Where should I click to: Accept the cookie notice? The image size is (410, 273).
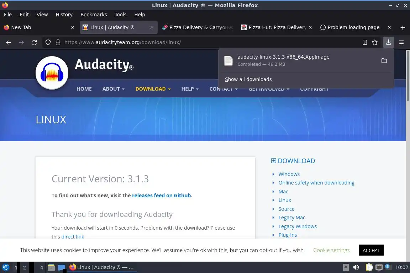371,250
